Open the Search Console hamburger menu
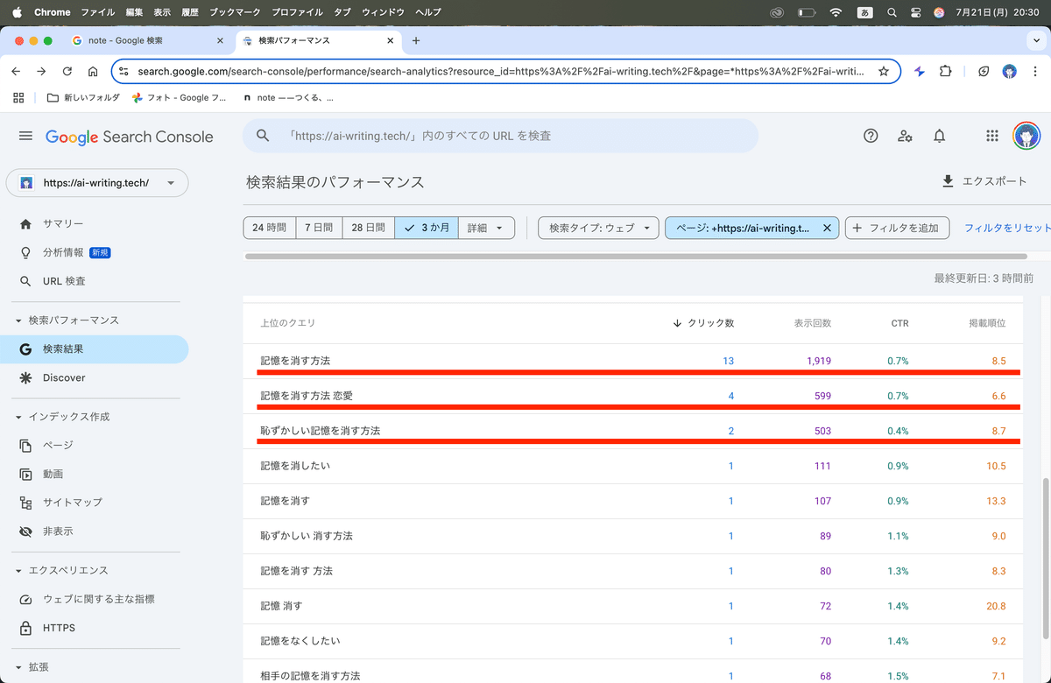 click(x=25, y=136)
